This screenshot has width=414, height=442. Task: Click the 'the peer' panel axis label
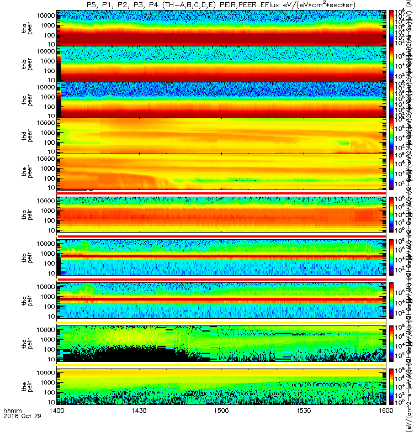coord(26,172)
